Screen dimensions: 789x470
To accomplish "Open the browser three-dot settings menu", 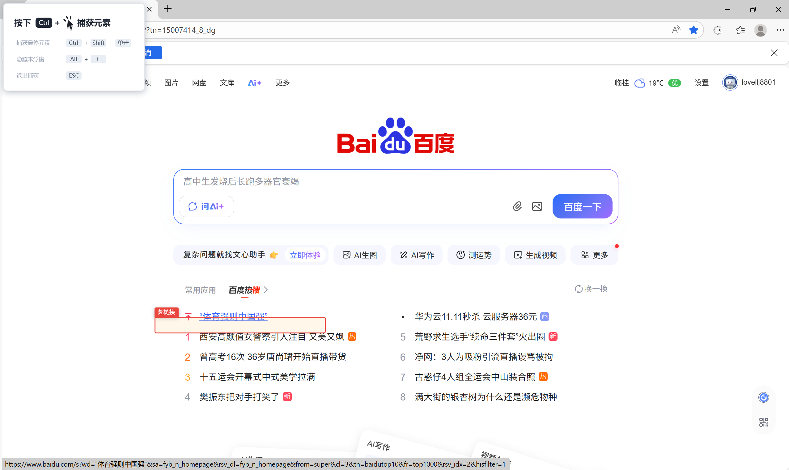I will coord(780,30).
